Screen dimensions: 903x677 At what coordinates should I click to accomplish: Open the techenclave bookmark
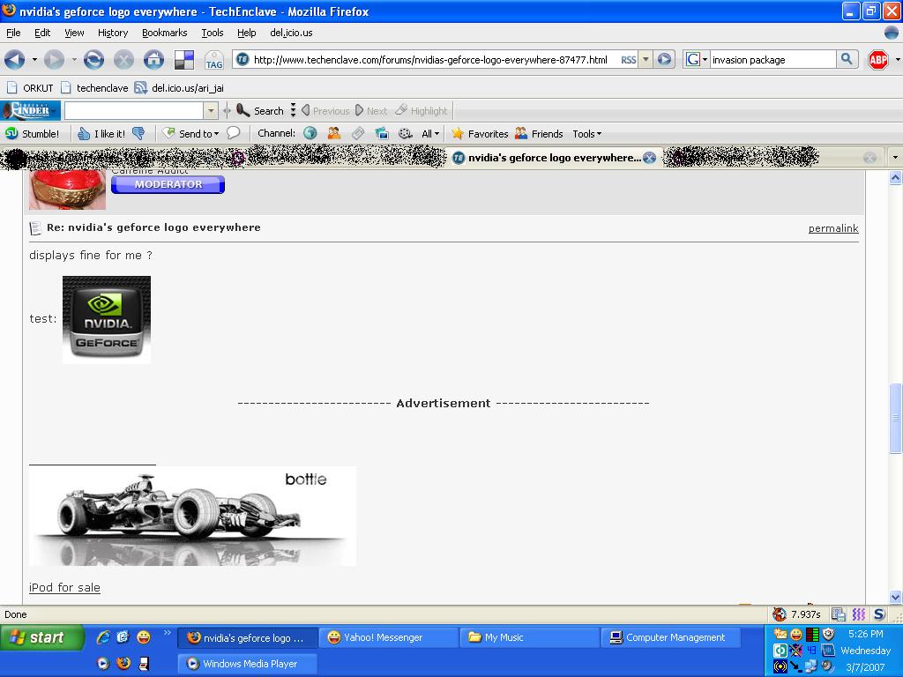point(94,87)
